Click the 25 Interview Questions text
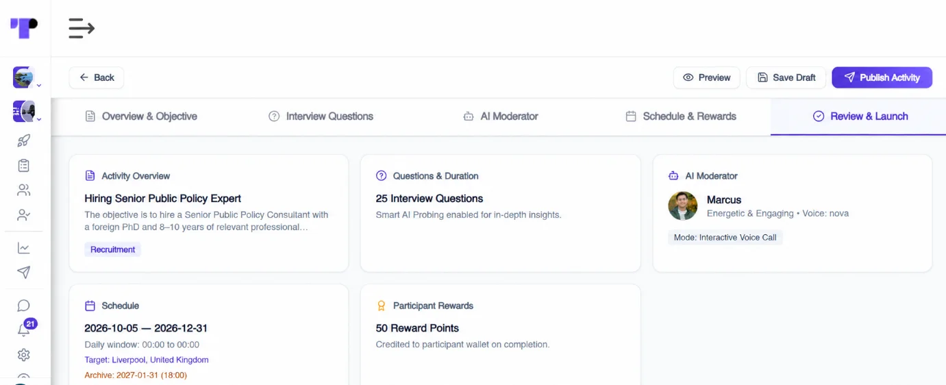Image resolution: width=946 pixels, height=385 pixels. point(430,199)
